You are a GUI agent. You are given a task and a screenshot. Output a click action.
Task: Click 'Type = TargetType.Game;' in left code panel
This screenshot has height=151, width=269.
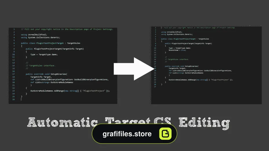pos(44,55)
